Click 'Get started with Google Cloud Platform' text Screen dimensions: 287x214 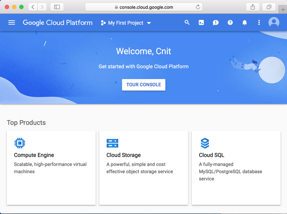(143, 66)
